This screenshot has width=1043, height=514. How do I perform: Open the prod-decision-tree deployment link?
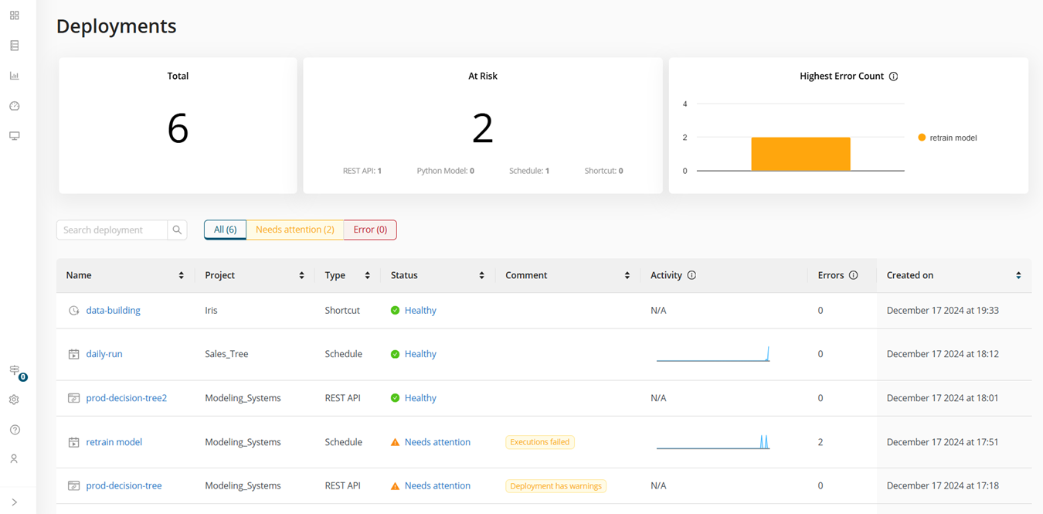coord(124,485)
